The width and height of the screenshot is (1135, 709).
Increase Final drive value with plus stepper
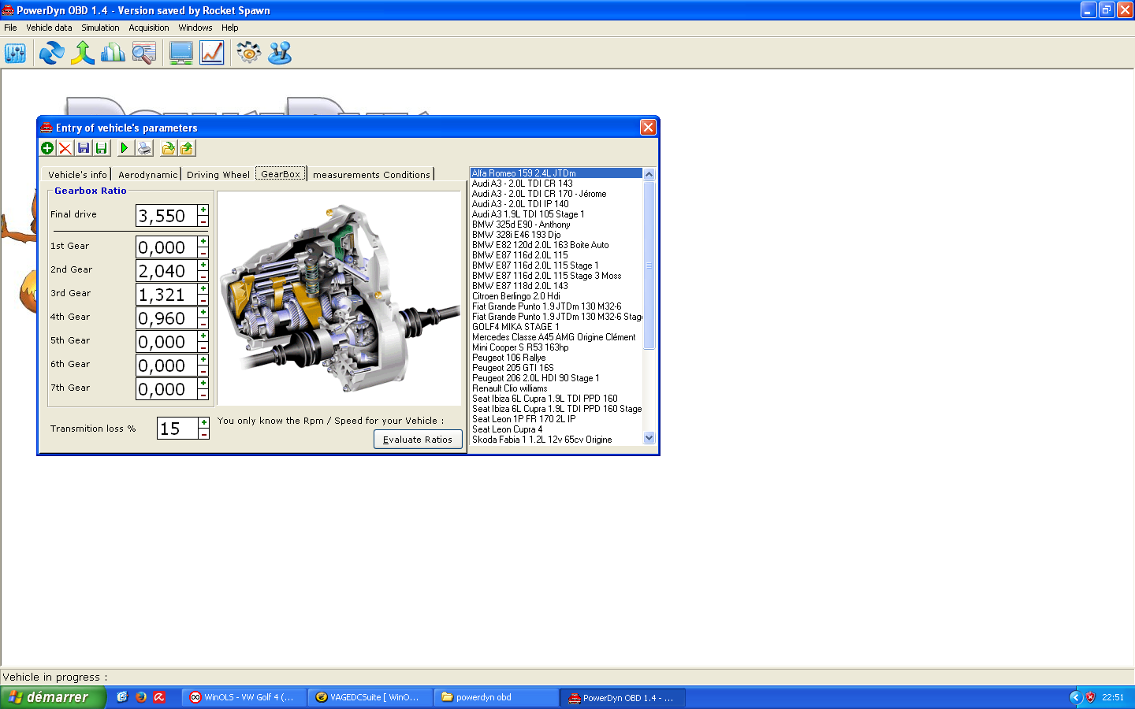[203, 210]
